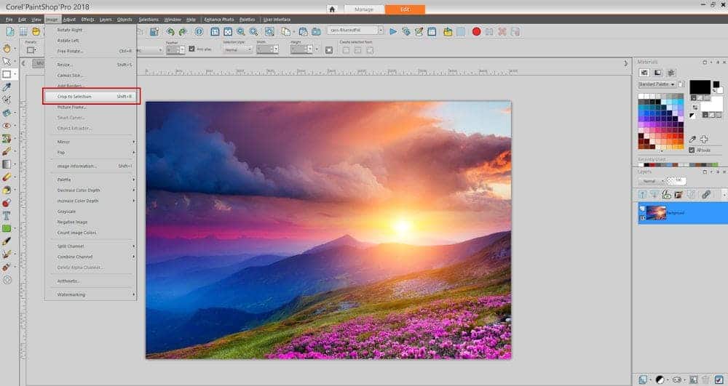
Task: Open the layer blend mode Normal dropdown
Action: point(653,180)
